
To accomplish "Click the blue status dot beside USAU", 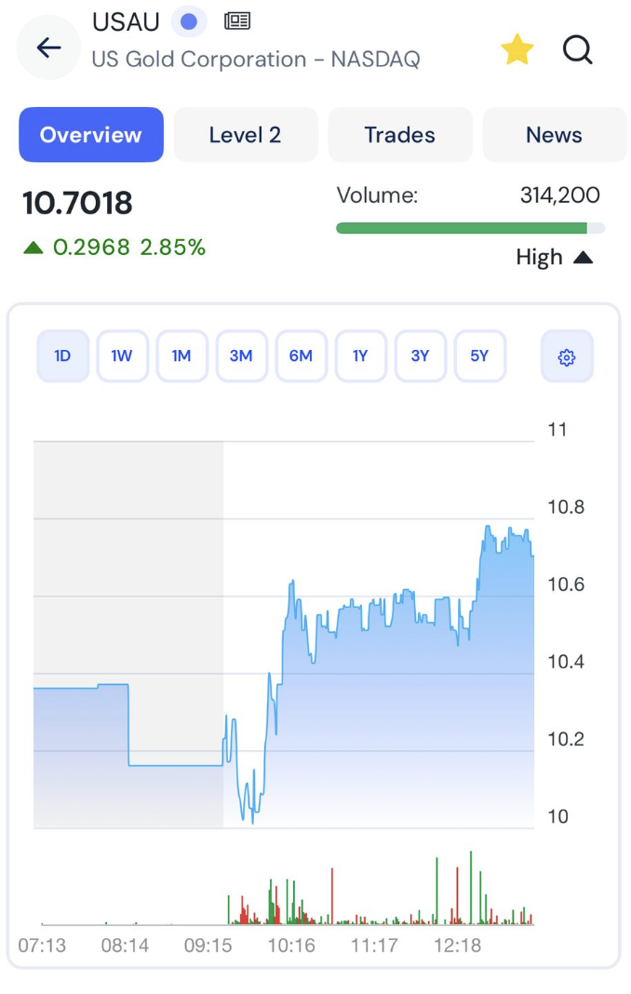I will 188,21.
